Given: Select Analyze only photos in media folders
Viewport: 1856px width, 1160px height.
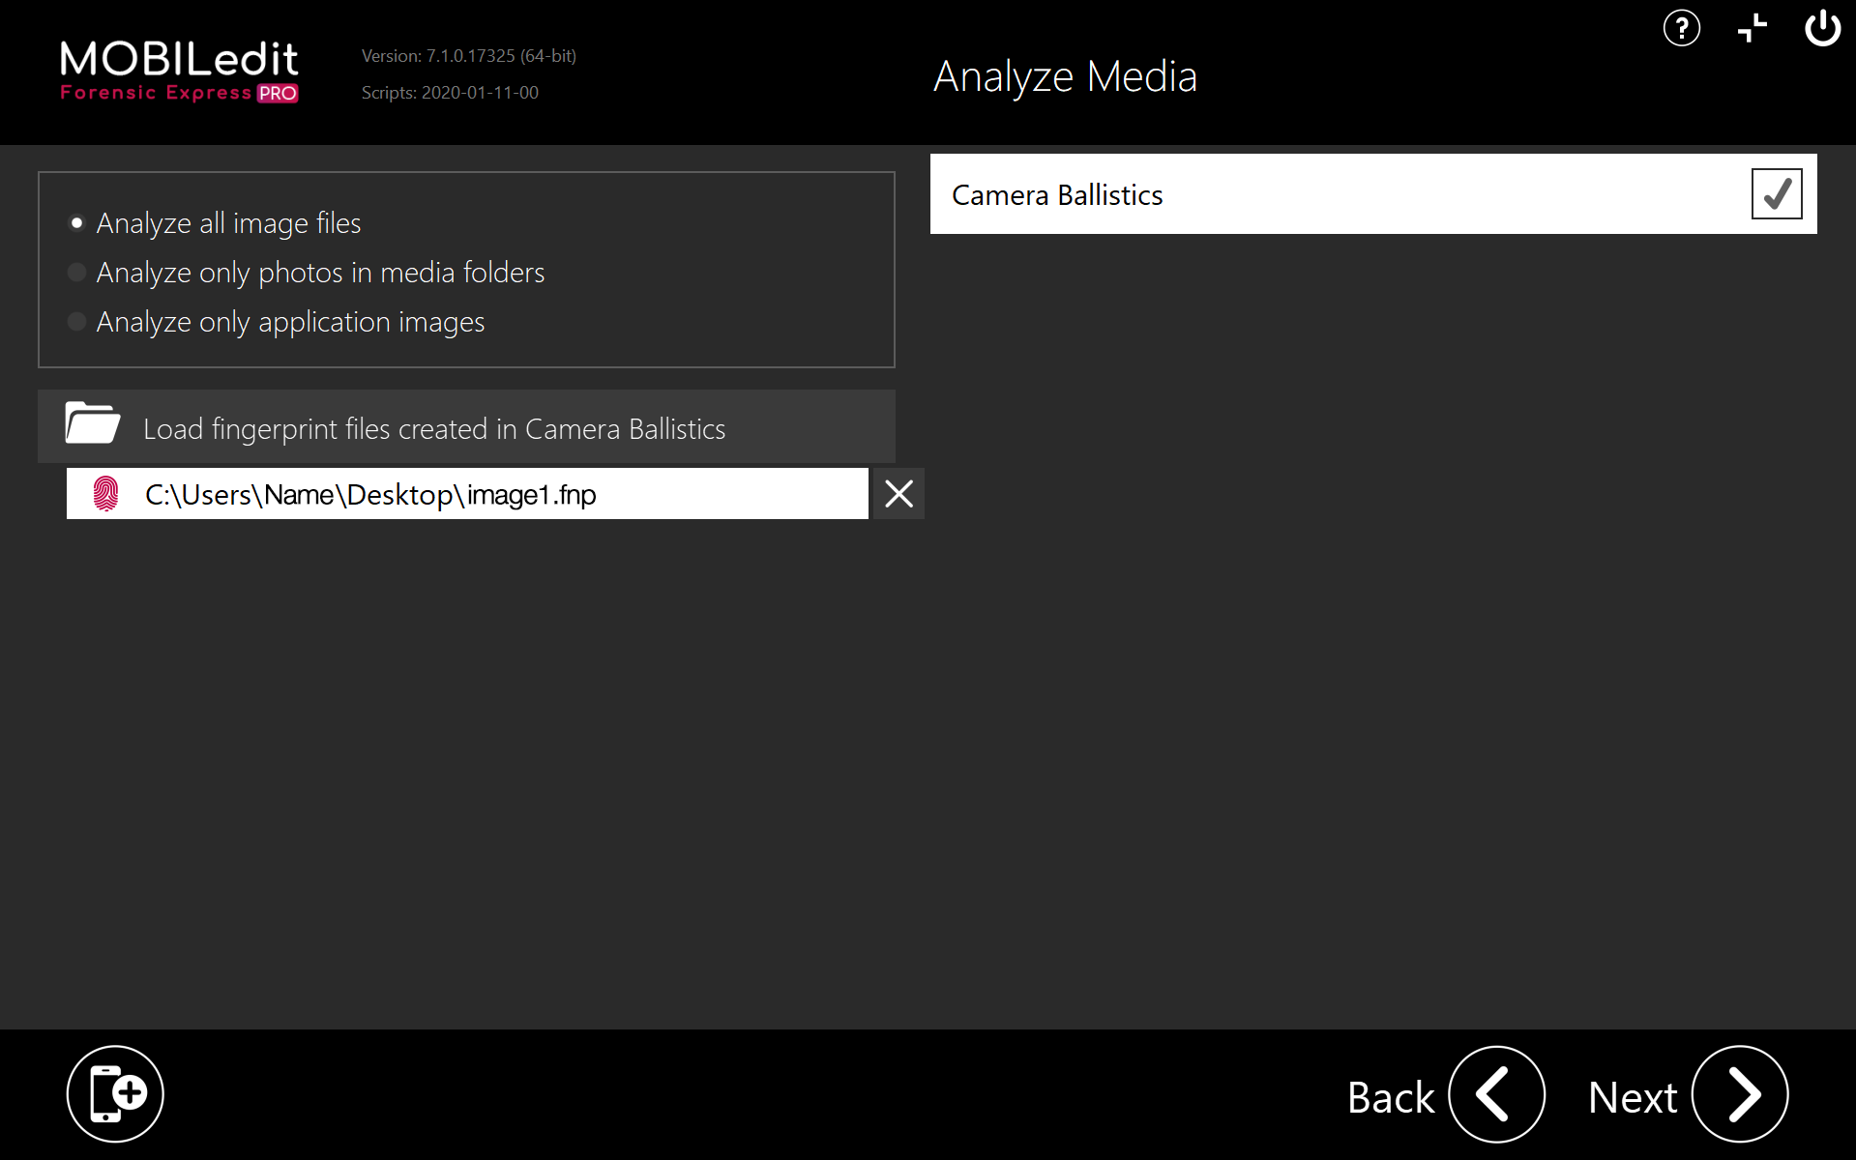Looking at the screenshot, I should [77, 273].
